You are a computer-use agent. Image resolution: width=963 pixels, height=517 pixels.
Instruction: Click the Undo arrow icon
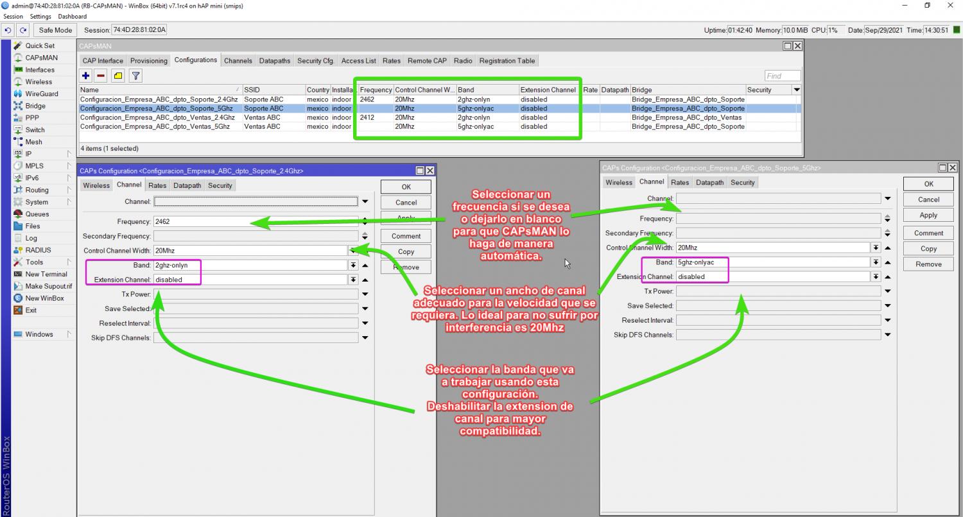click(8, 30)
